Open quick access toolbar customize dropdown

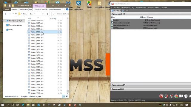(x=16, y=6)
